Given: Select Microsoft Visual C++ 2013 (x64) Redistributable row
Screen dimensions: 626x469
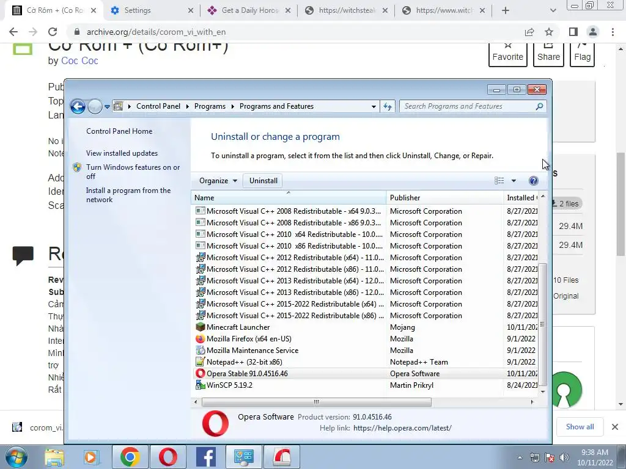Looking at the screenshot, I should point(366,280).
